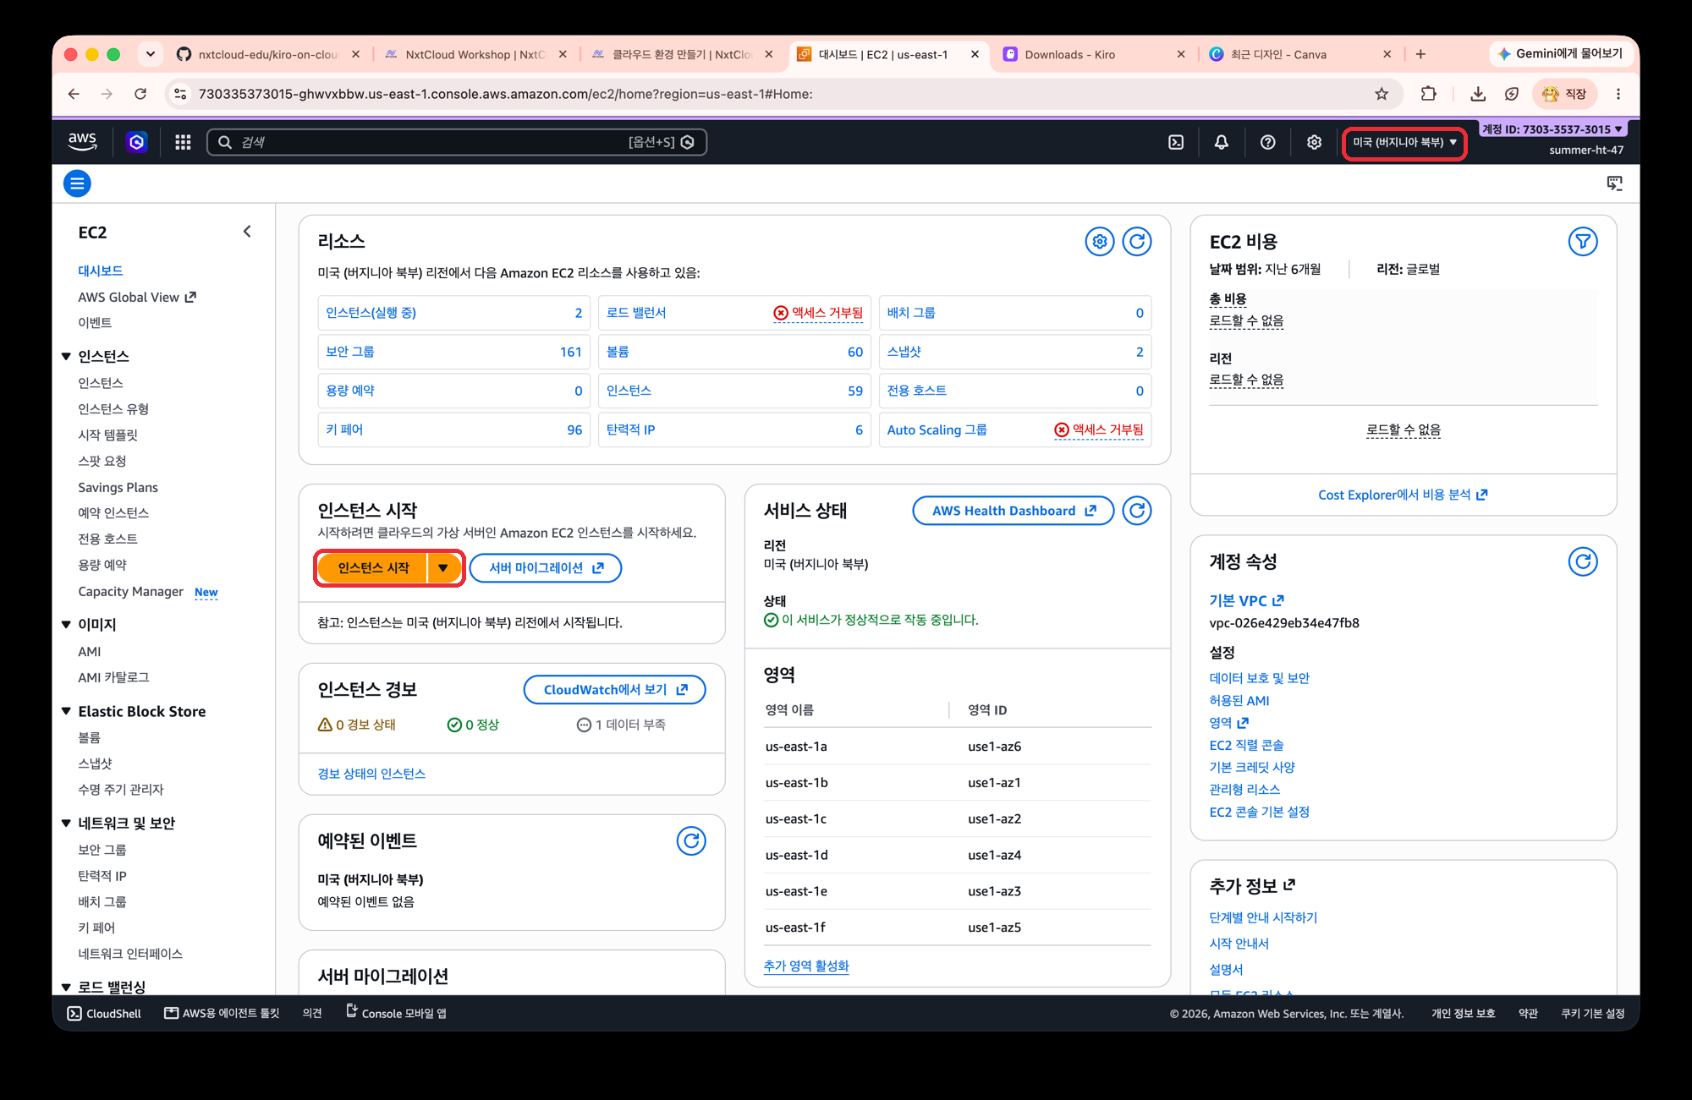The width and height of the screenshot is (1692, 1100).
Task: Open the Chrome three-dot menu
Action: [x=1618, y=94]
